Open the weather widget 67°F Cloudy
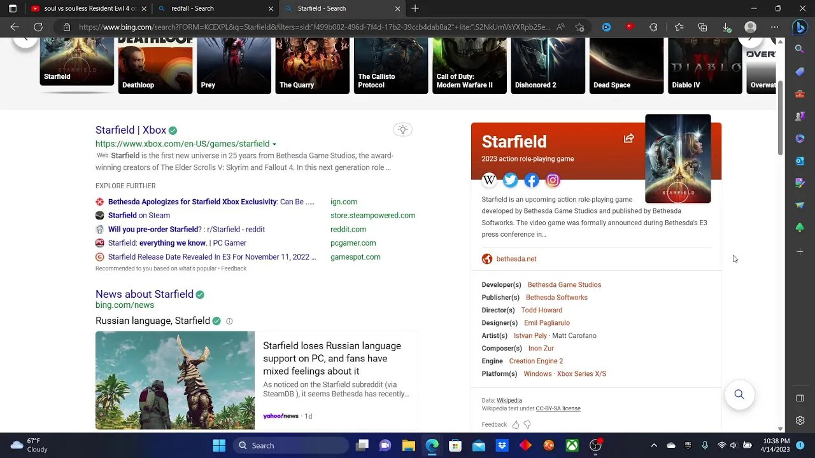Screen dimensions: 815x458 pyautogui.click(x=29, y=445)
